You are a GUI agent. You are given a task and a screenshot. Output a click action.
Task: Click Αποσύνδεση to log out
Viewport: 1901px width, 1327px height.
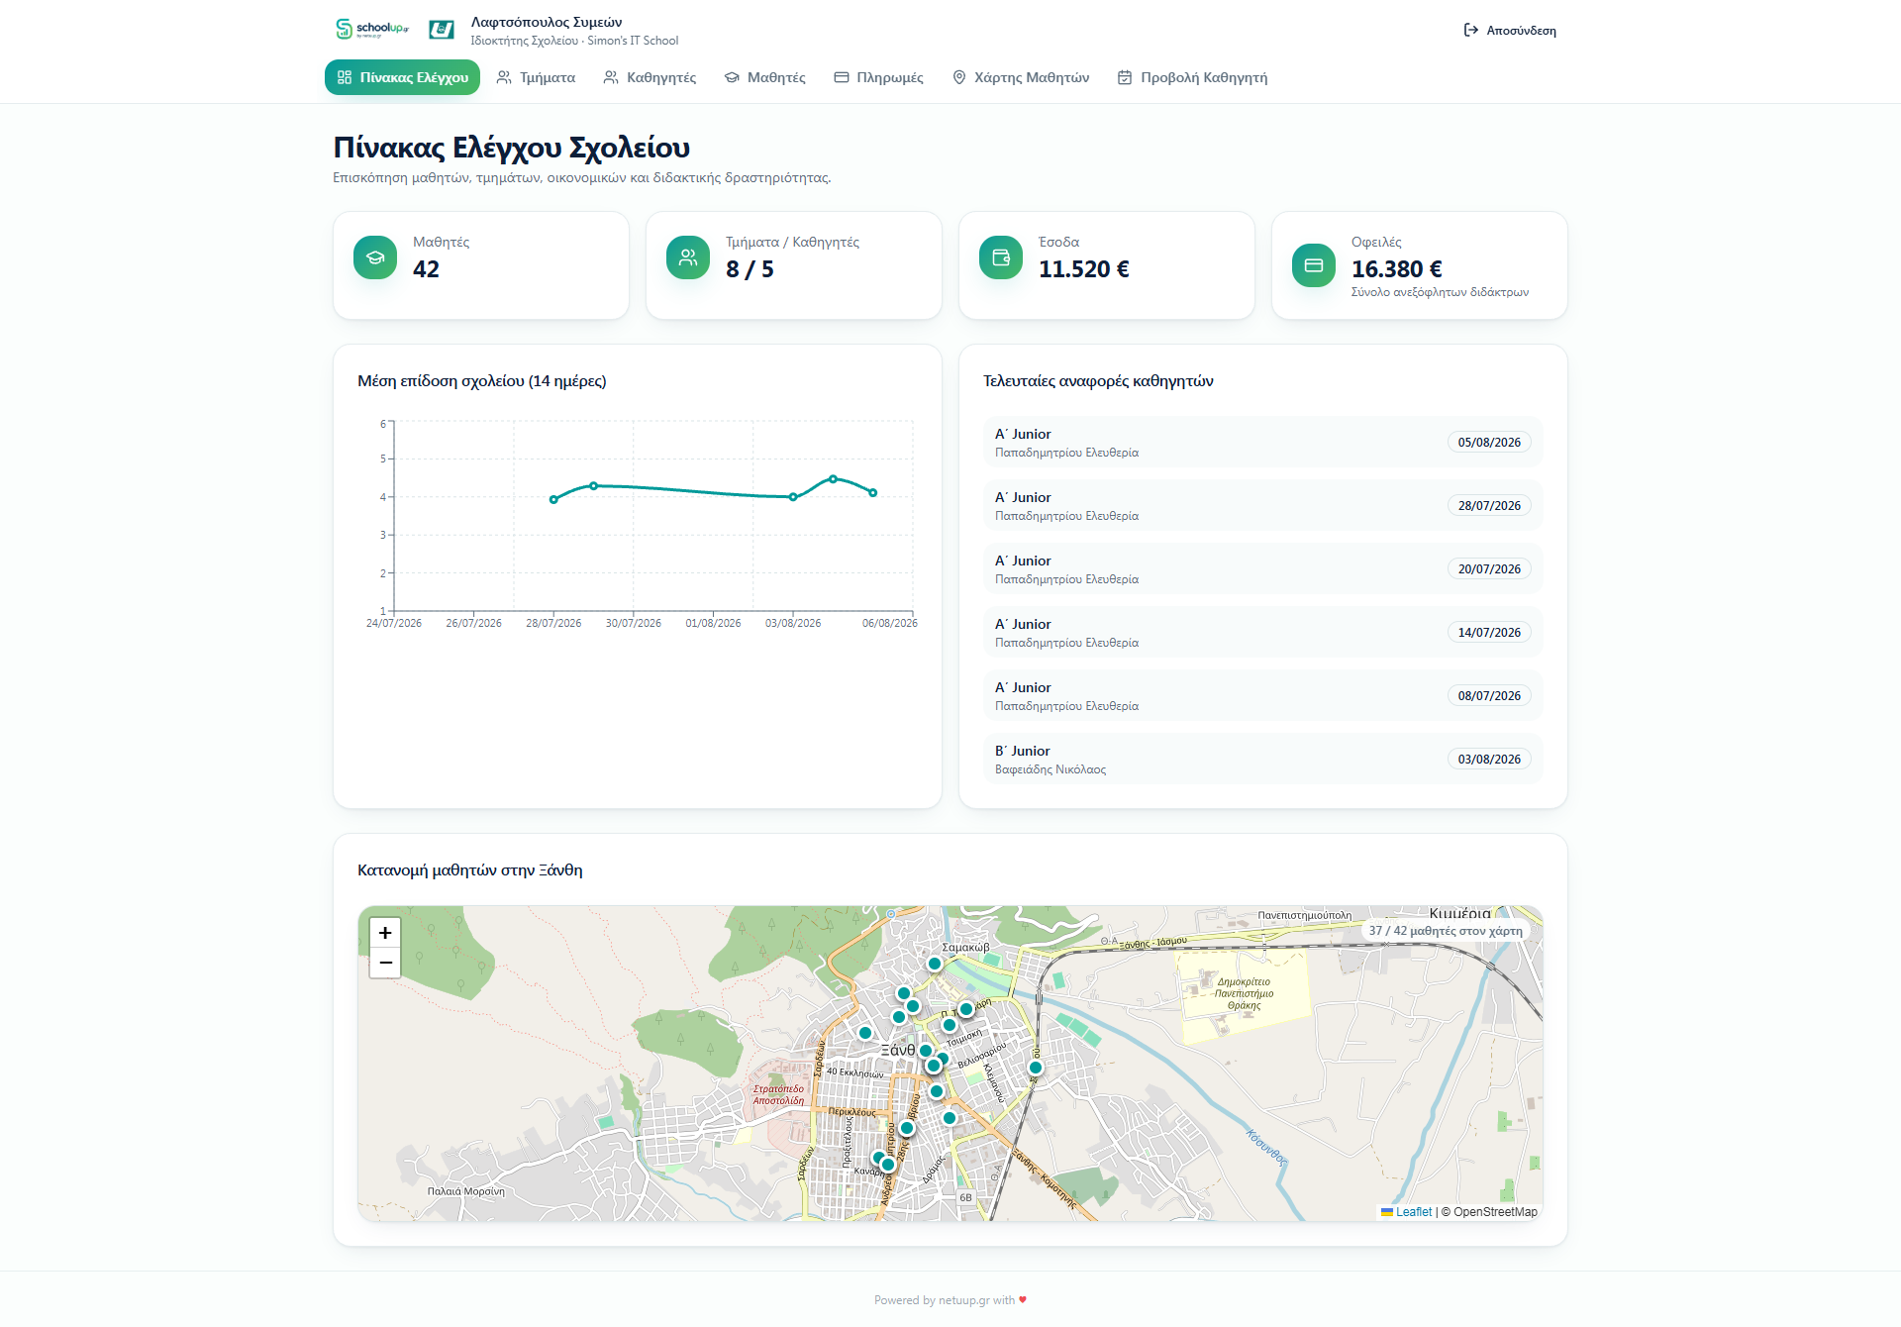[x=1510, y=31]
